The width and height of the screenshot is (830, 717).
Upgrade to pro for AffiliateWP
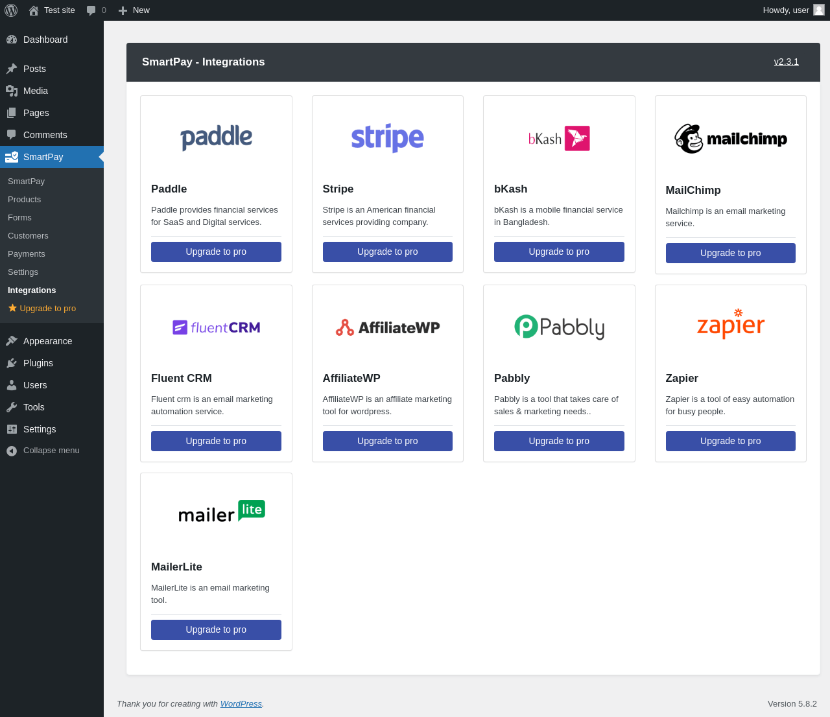coord(388,441)
